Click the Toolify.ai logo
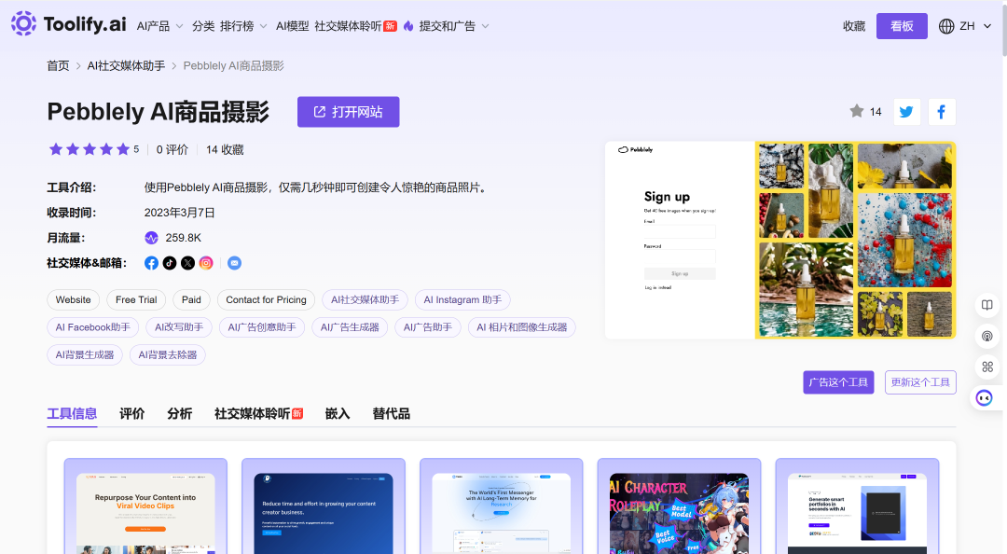The image size is (1007, 554). coord(68,24)
